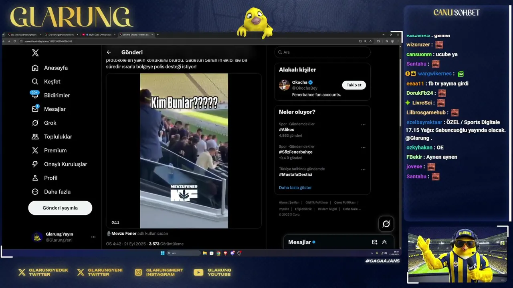This screenshot has width=513, height=288.
Task: Open Reklam bilgisi footer link
Action: [327, 209]
